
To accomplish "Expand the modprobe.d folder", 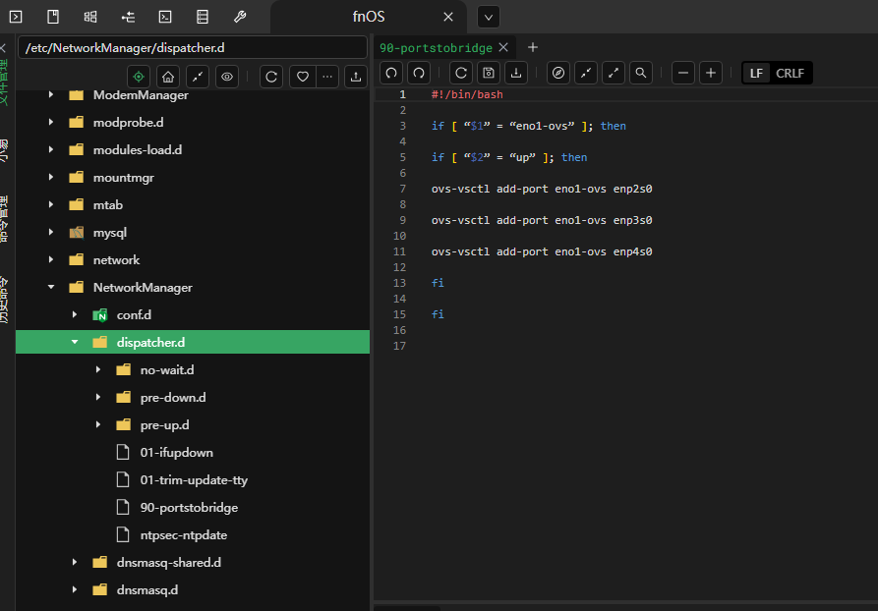I will click(x=51, y=122).
